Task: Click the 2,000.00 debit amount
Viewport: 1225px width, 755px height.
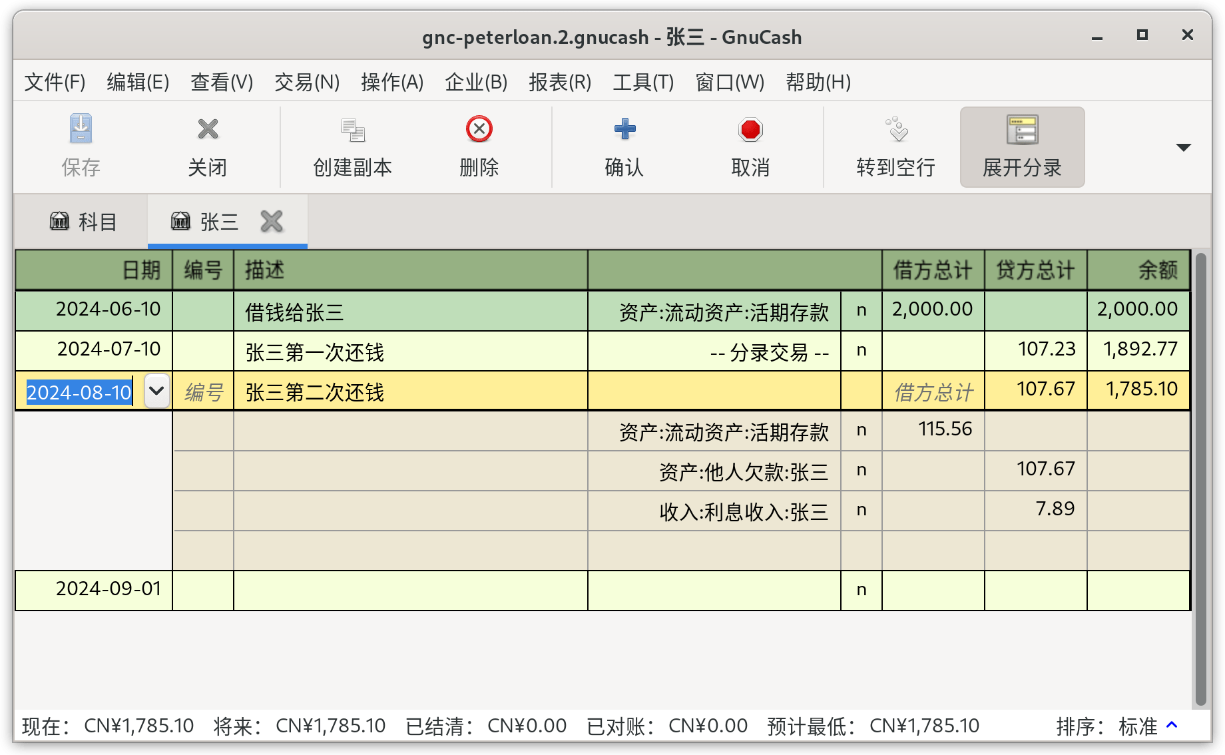Action: click(x=933, y=310)
